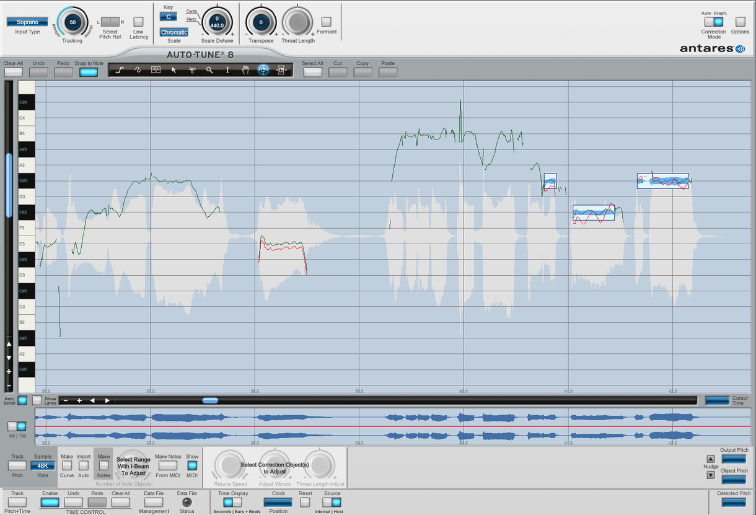
Task: Click the Clock Reset button
Action: coord(305,502)
